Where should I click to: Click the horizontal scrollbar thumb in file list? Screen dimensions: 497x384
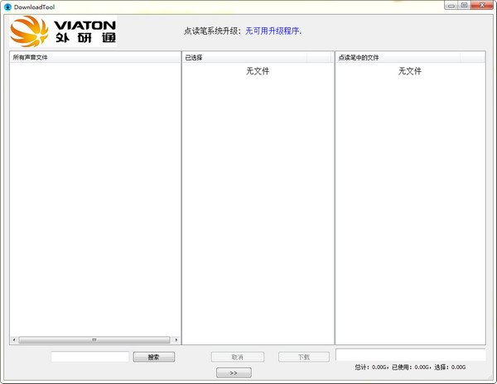pyautogui.click(x=94, y=340)
